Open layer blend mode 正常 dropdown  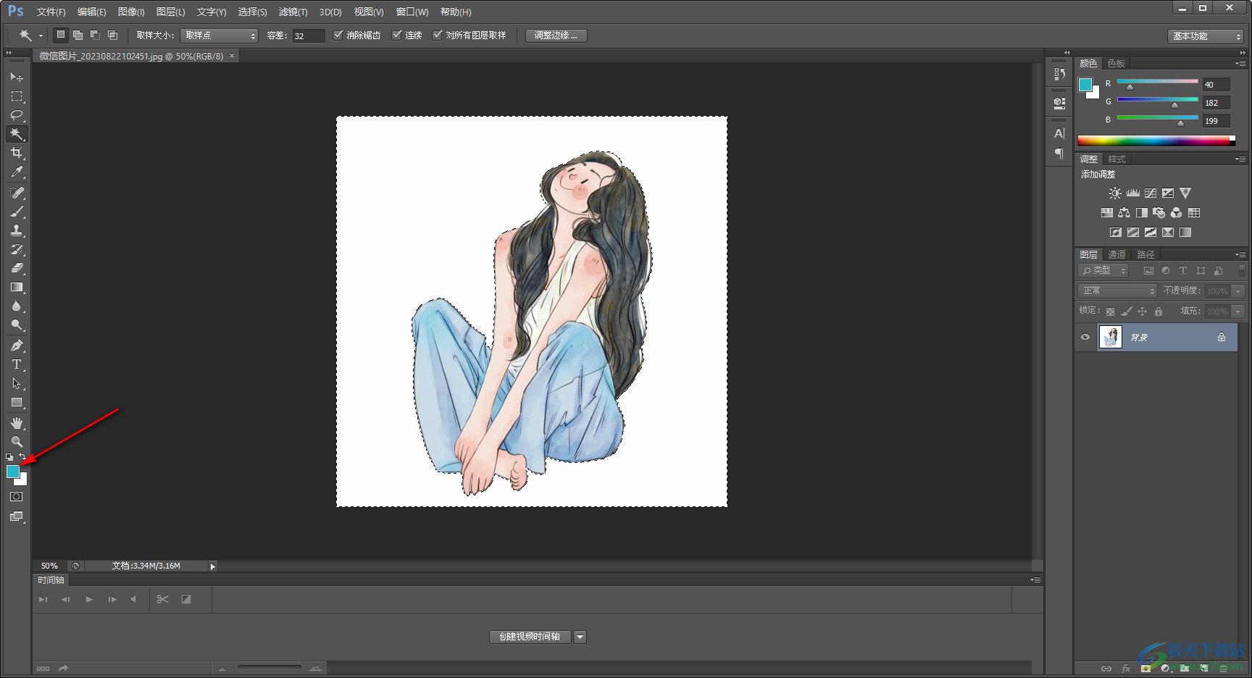[1117, 290]
